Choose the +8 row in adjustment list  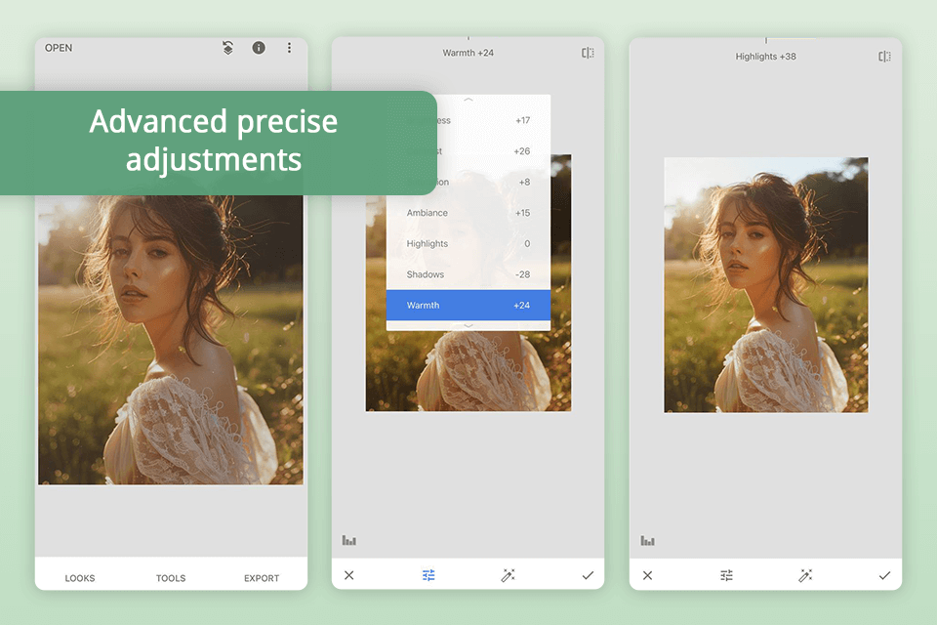point(494,182)
